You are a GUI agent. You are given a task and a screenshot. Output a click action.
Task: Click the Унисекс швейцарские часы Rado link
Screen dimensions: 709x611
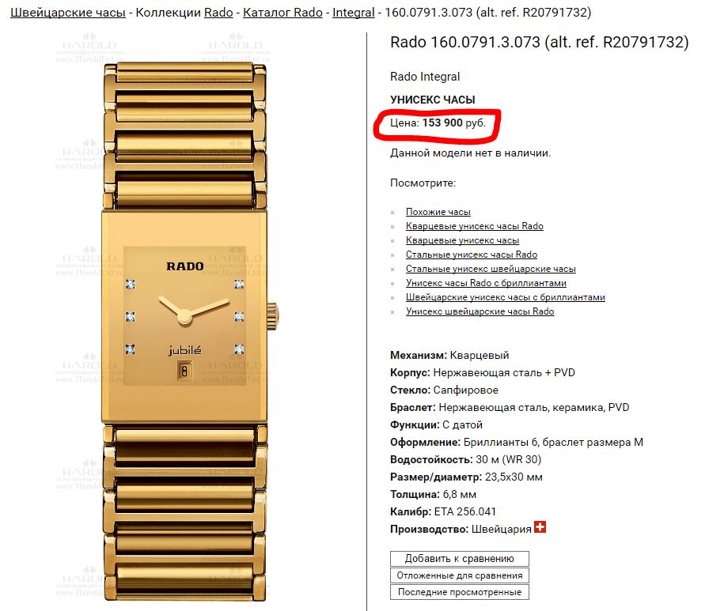tap(480, 311)
